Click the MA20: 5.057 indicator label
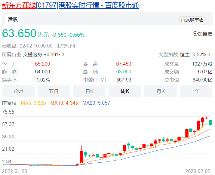 coord(96,103)
